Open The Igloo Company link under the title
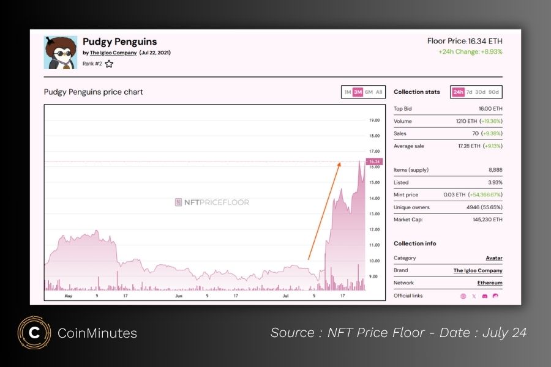The width and height of the screenshot is (551, 367). click(x=113, y=53)
